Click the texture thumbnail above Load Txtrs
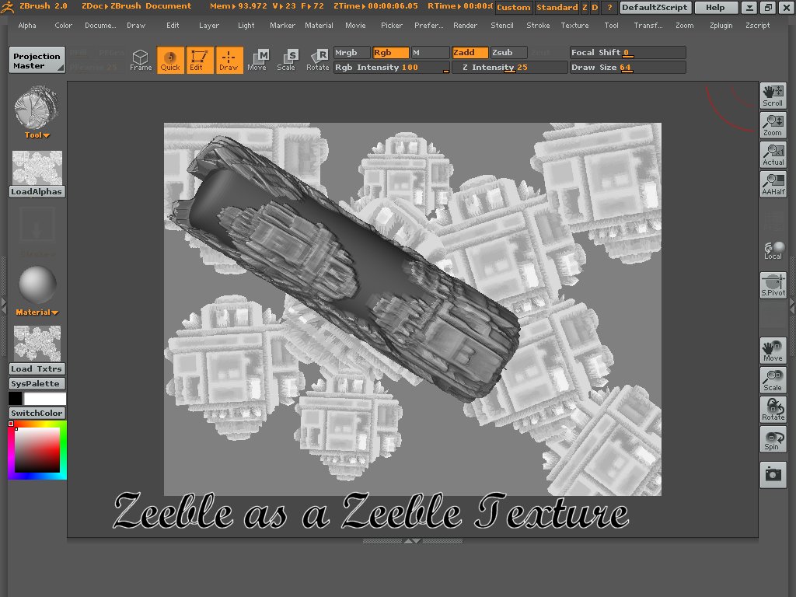The height and width of the screenshot is (597, 796). point(37,343)
